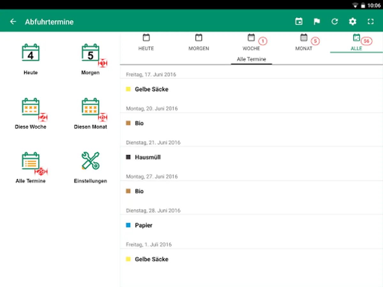The image size is (383, 287).
Task: Click the flag icon in the toolbar
Action: click(317, 22)
